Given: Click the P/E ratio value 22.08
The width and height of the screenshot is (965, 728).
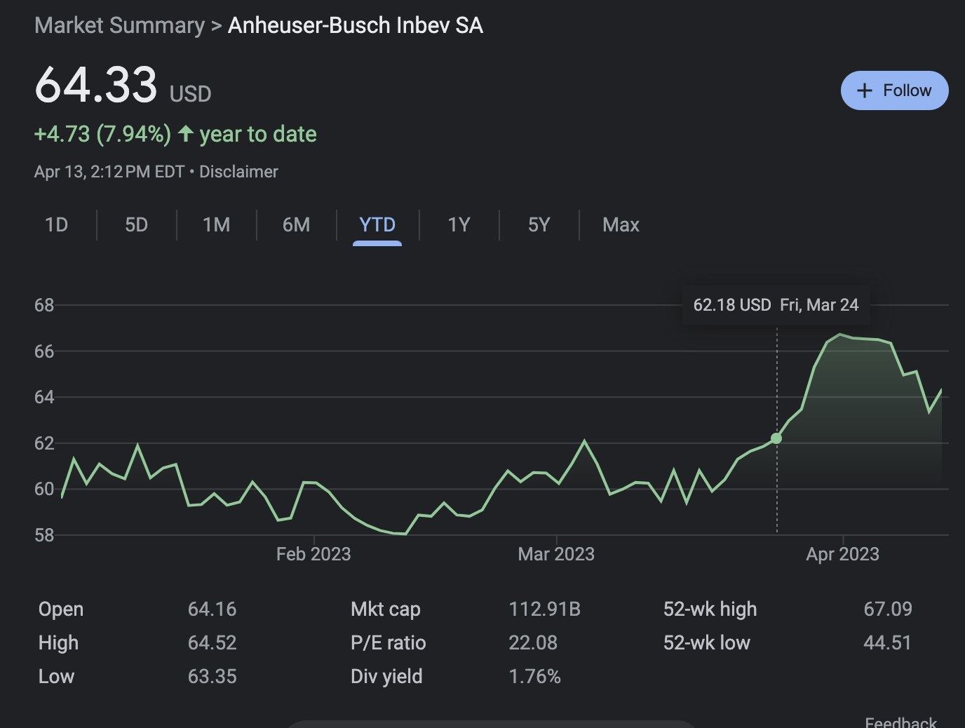Looking at the screenshot, I should click(x=533, y=643).
